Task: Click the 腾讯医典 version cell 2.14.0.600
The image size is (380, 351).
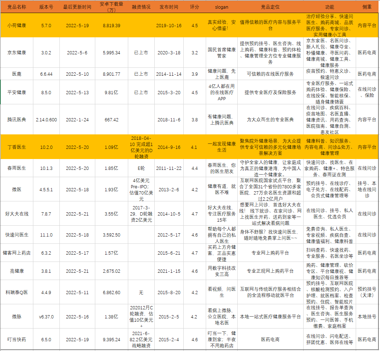Action: (46, 120)
